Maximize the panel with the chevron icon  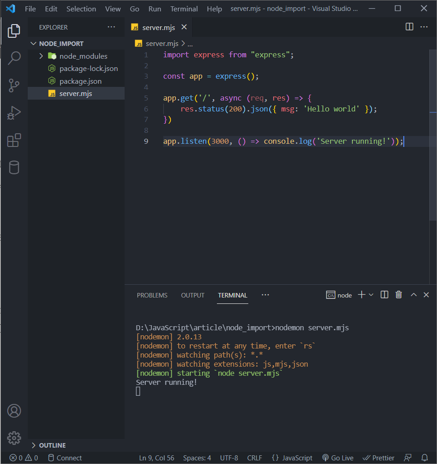[x=413, y=294]
